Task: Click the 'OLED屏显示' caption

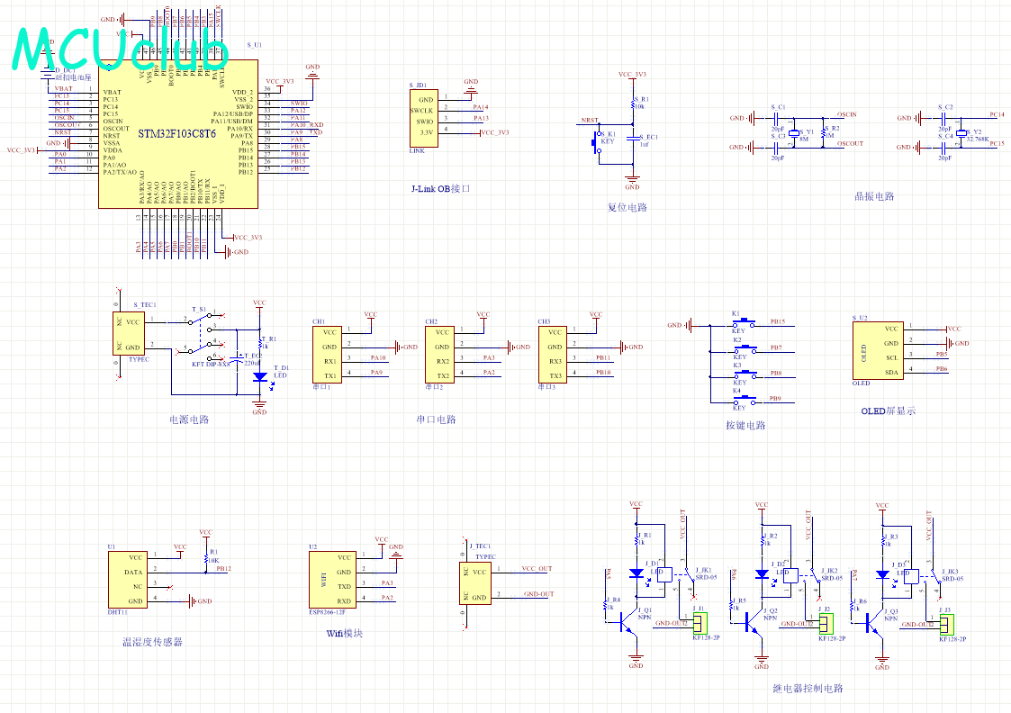Action: [889, 411]
